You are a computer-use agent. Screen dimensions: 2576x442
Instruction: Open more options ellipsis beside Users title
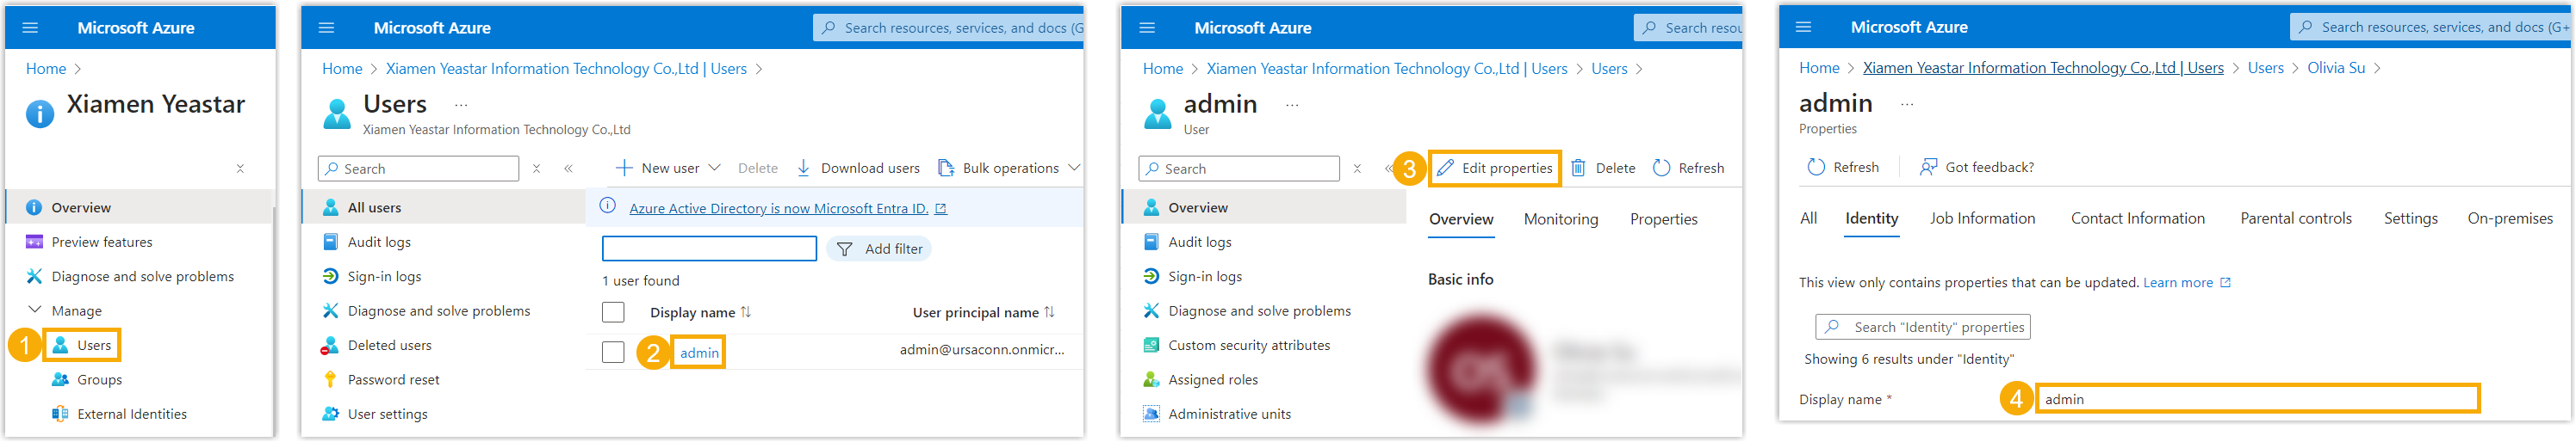click(x=461, y=105)
